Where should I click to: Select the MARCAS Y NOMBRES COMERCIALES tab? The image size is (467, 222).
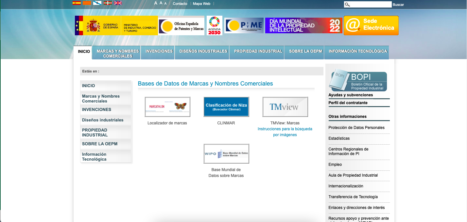coord(116,52)
